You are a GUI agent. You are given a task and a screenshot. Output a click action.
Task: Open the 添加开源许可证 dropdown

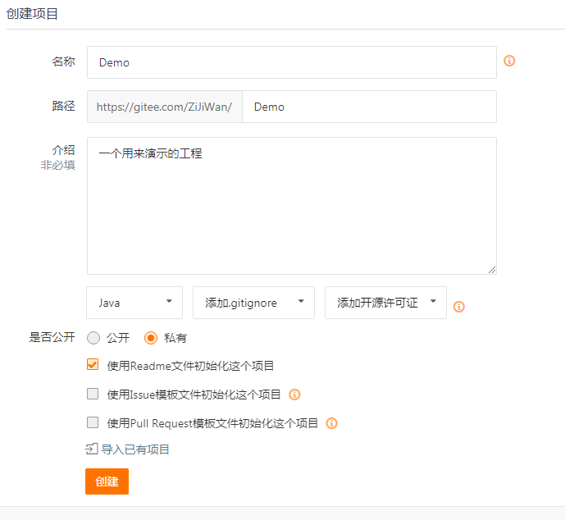coord(385,303)
